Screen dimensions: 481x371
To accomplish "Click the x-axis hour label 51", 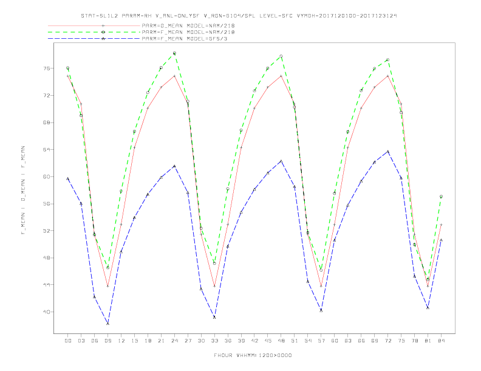I will coord(295,341).
